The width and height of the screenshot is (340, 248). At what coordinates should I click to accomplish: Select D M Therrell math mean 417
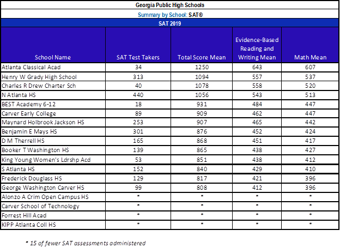(x=310, y=141)
